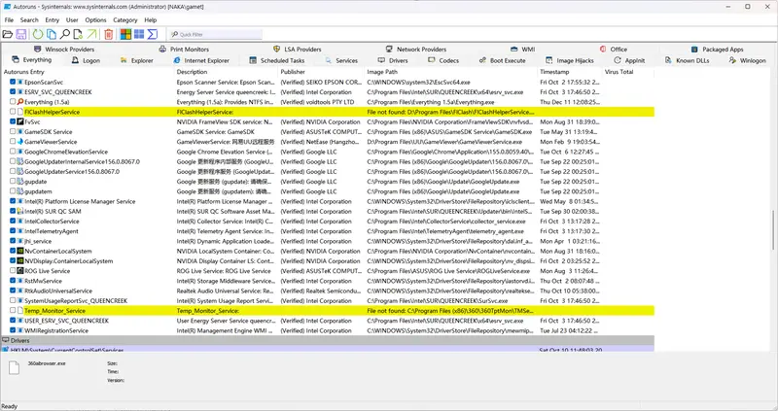Sort by the Autoruns Entry column header
Image resolution: width=778 pixels, height=411 pixels.
tap(88, 72)
